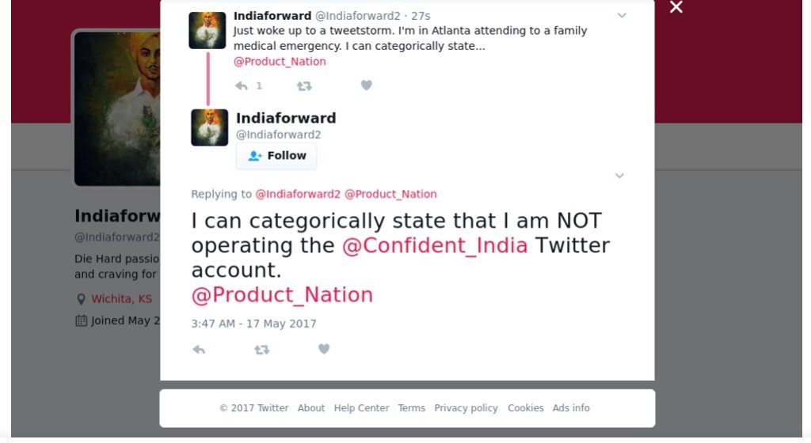Open the @Confident_India mention link

(x=435, y=245)
